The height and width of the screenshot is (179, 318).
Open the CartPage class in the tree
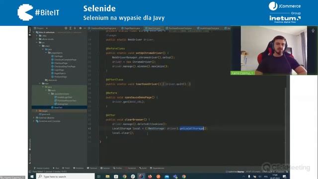(x=57, y=56)
